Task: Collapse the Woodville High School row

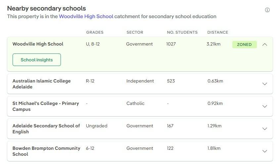Action: [x=264, y=45]
